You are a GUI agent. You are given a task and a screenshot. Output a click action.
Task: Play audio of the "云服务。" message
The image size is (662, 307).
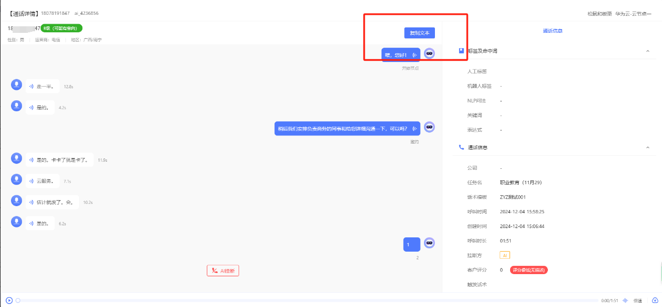[31, 181]
